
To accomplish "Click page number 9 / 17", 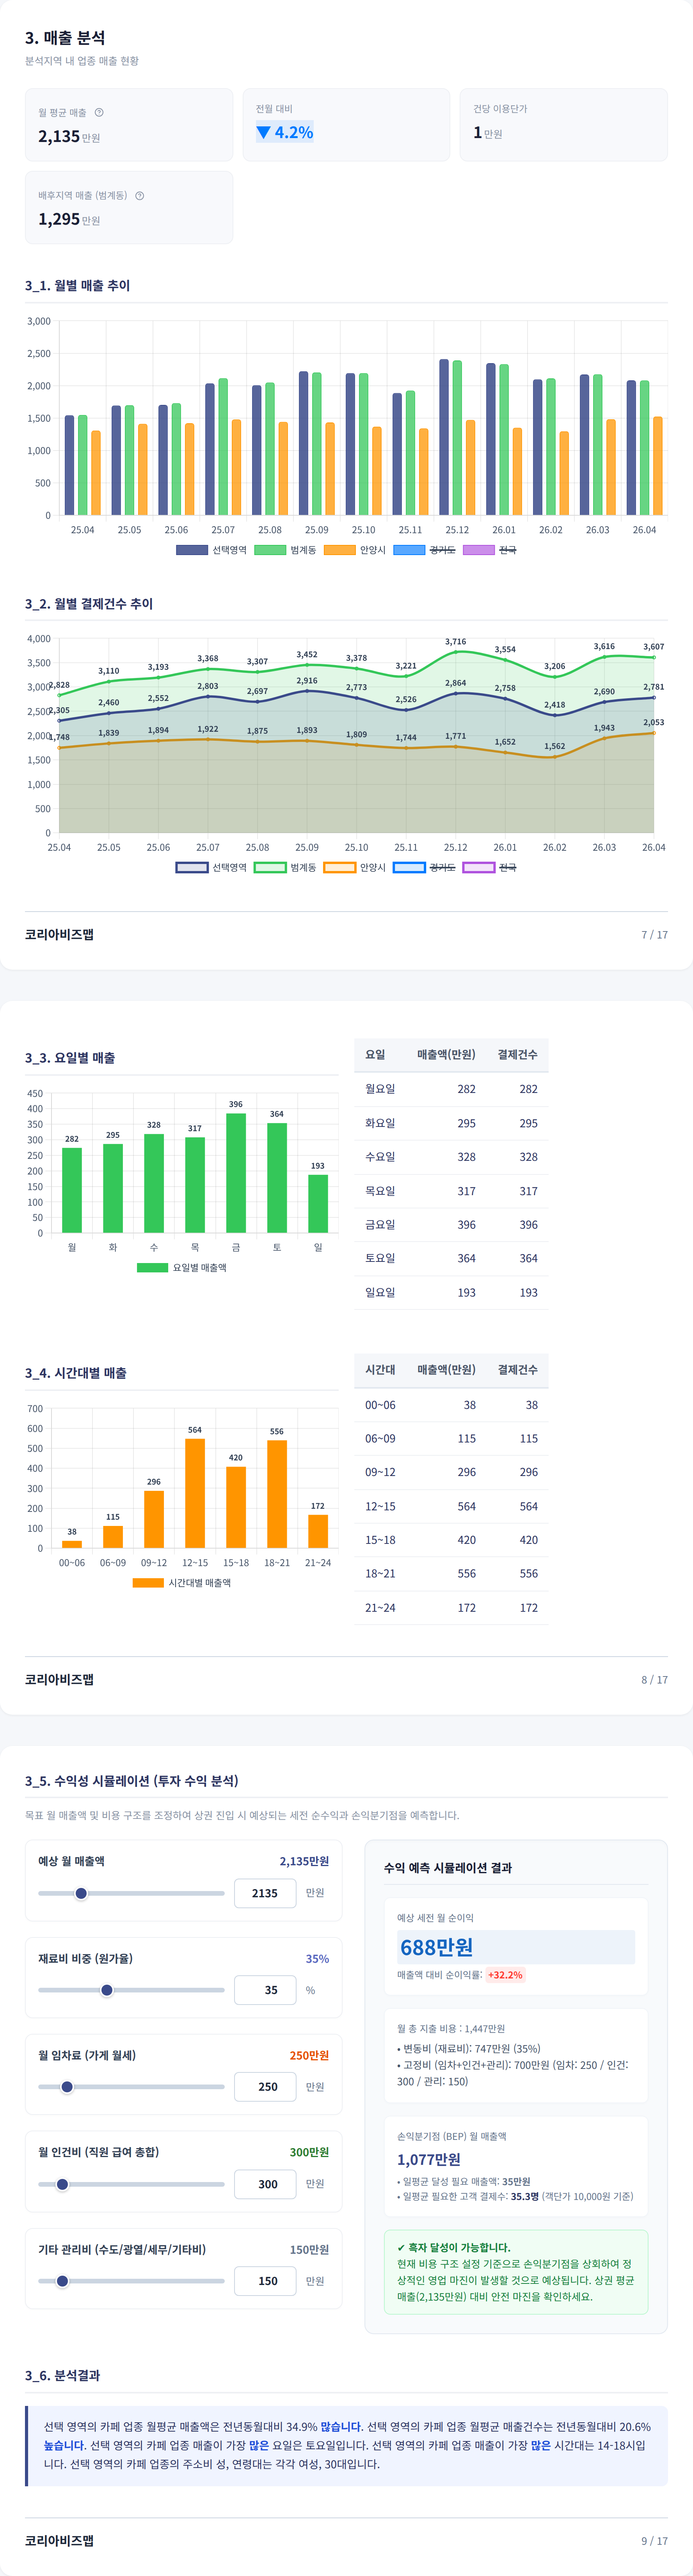I will coord(654,2540).
